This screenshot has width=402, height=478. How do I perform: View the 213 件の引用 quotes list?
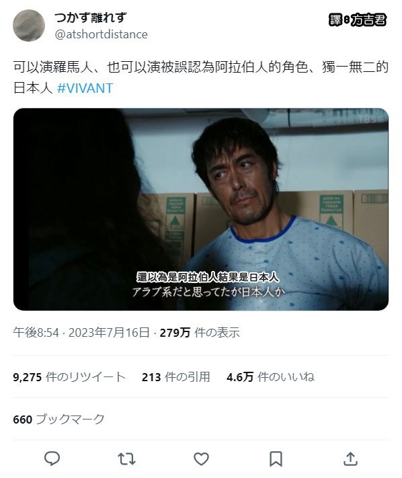[x=176, y=377]
